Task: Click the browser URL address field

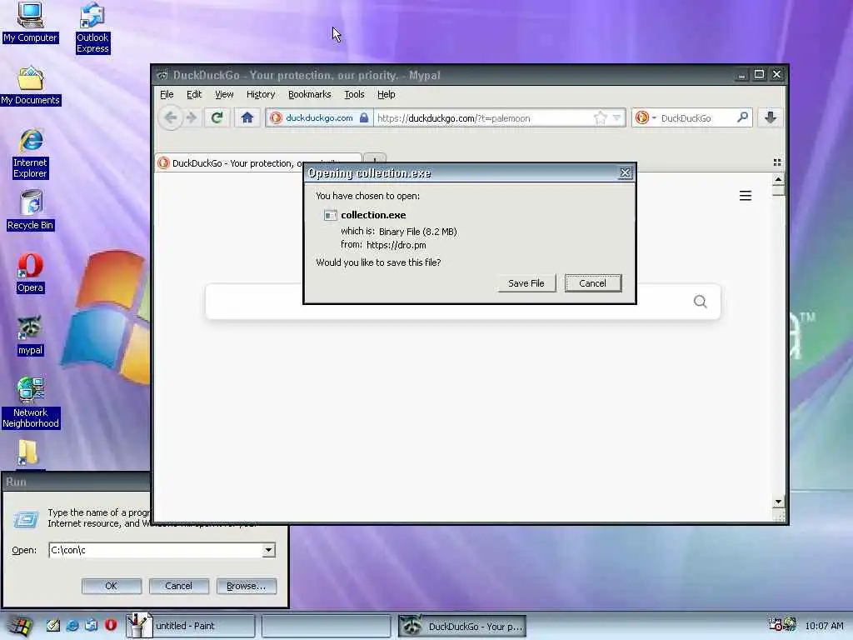Action: point(482,117)
